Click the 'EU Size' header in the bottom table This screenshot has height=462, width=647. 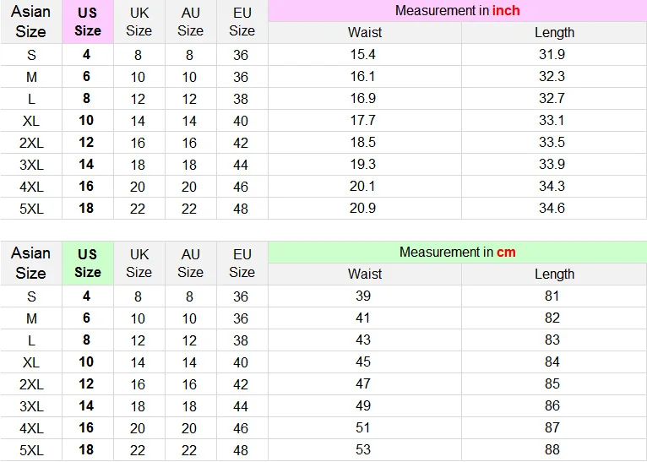(242, 263)
